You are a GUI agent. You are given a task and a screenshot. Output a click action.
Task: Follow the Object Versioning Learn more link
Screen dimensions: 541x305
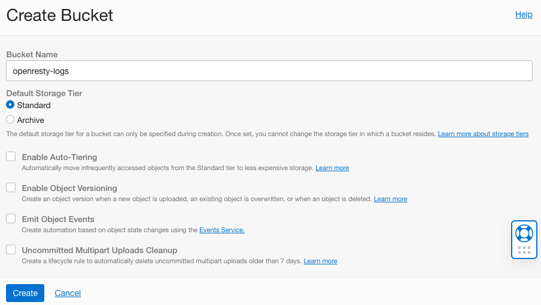(x=390, y=199)
